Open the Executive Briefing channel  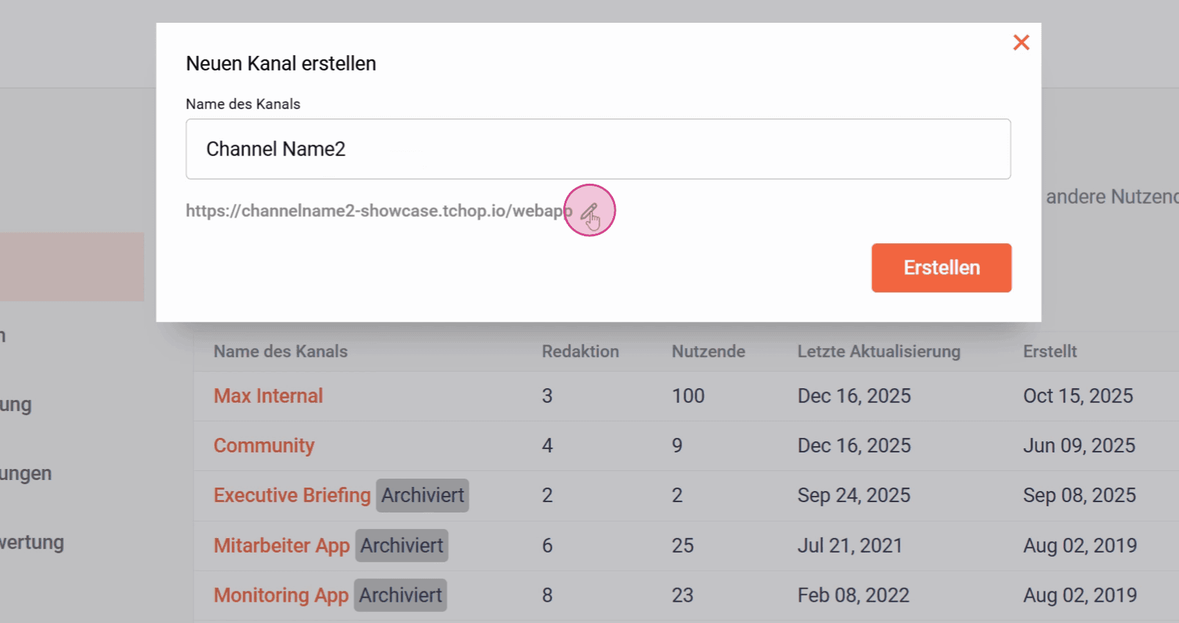[292, 495]
